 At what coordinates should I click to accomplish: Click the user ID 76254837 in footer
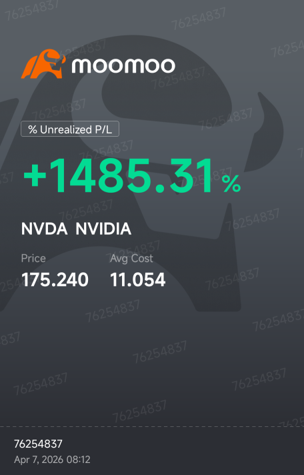(38, 444)
